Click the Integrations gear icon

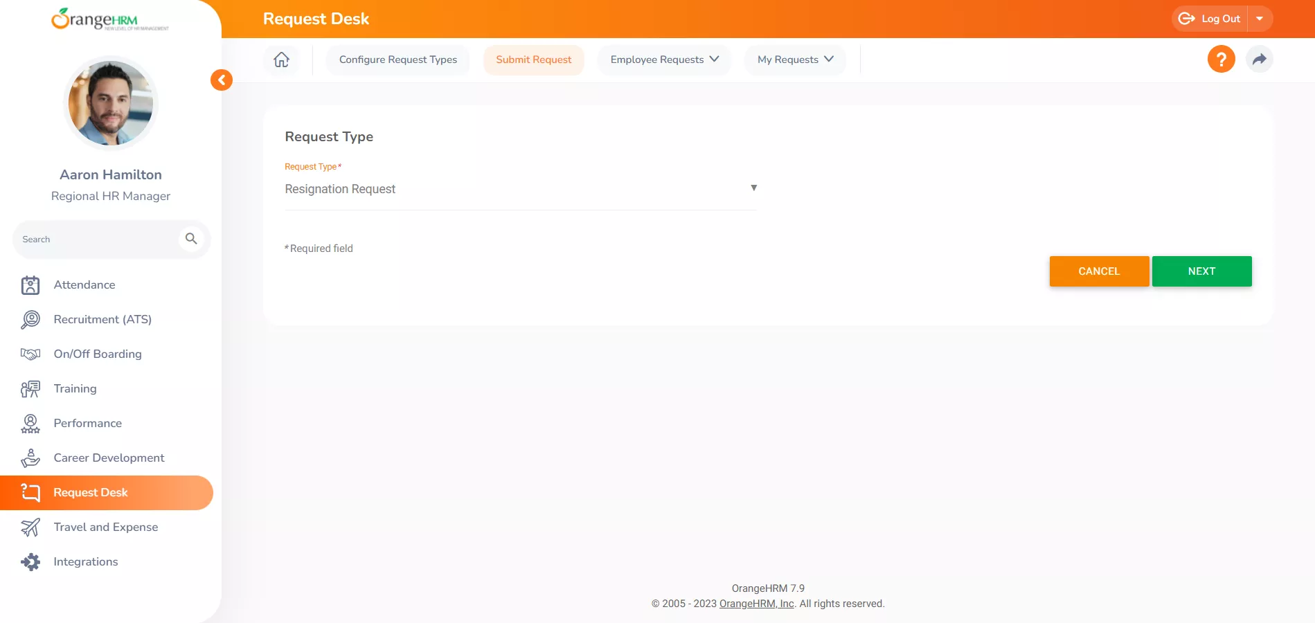[30, 562]
